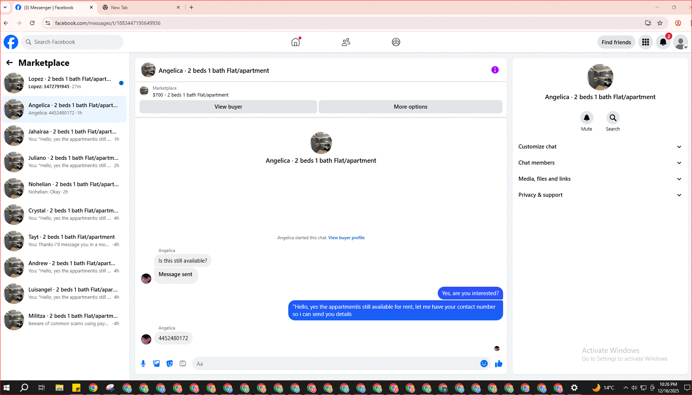Open the Notifications bell
Screen dimensions: 692x395
click(x=663, y=42)
